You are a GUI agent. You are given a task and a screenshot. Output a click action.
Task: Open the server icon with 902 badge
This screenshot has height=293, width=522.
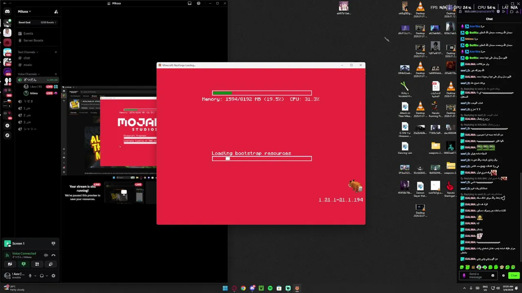pyautogui.click(x=7, y=92)
